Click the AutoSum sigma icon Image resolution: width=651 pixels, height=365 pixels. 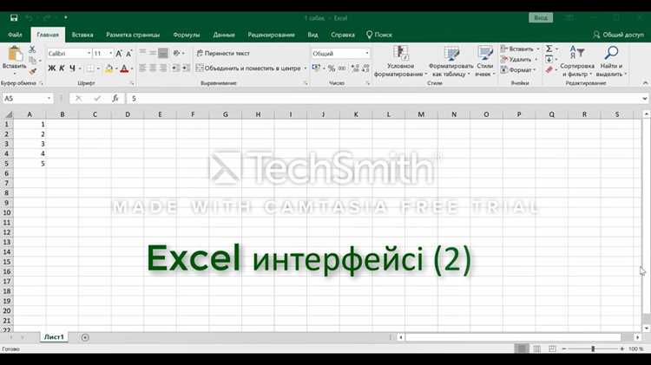click(549, 49)
